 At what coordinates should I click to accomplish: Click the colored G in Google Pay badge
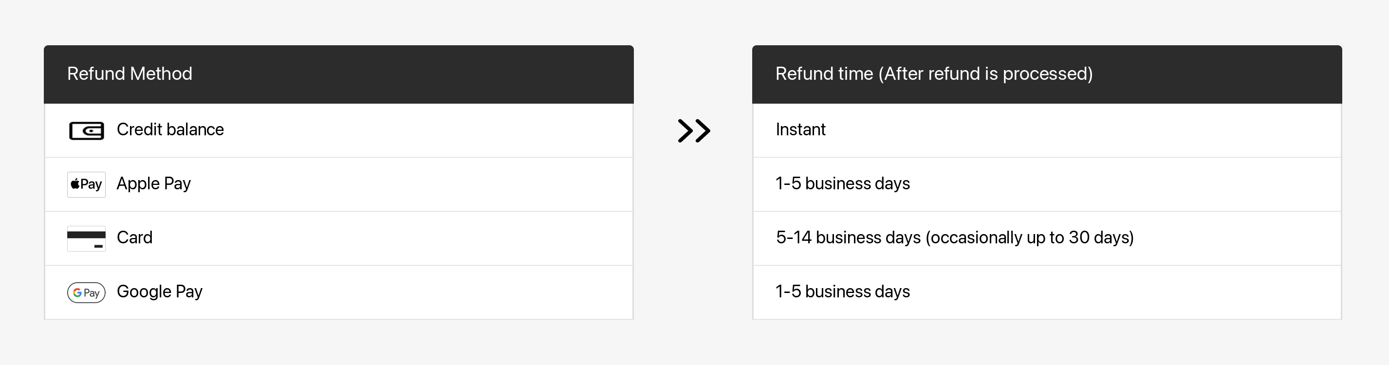[x=77, y=293]
